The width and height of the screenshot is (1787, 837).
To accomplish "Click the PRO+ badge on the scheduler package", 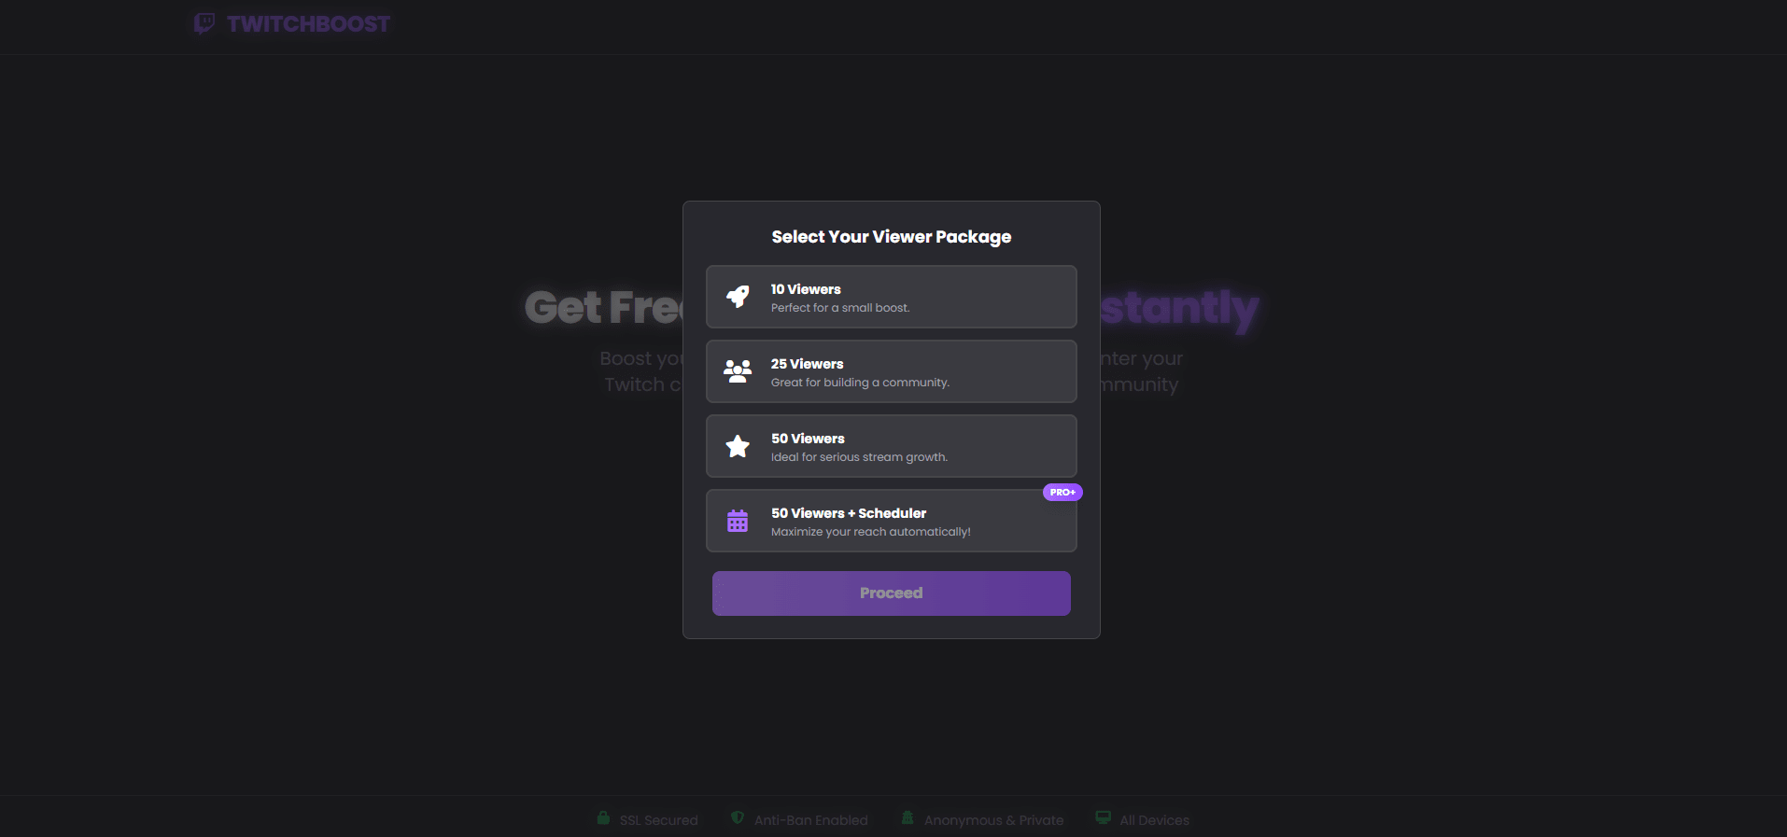I will pos(1062,492).
